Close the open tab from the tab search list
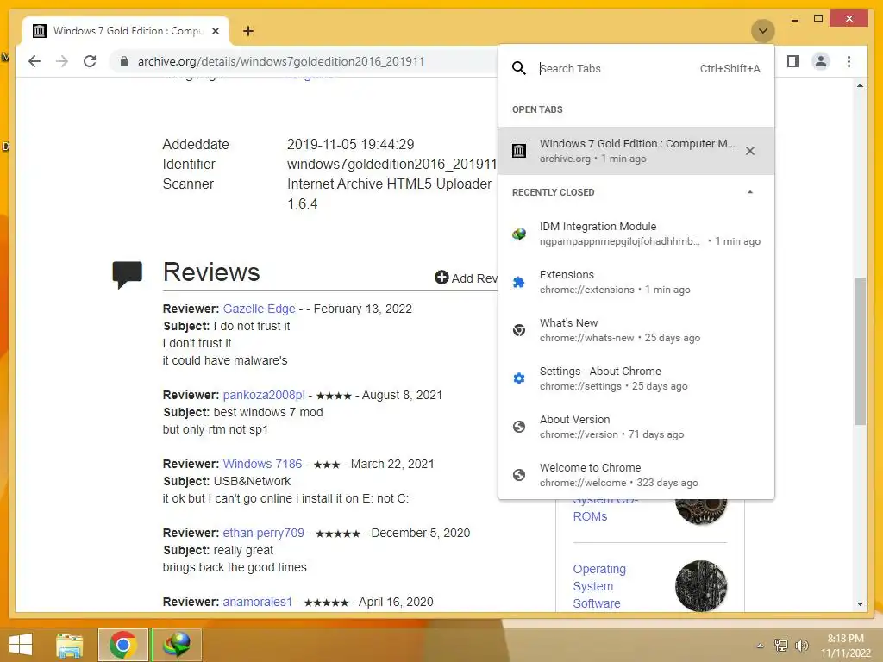 pos(750,151)
